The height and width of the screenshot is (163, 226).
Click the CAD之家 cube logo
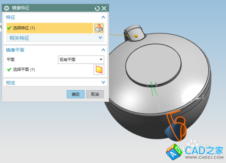[174, 152]
